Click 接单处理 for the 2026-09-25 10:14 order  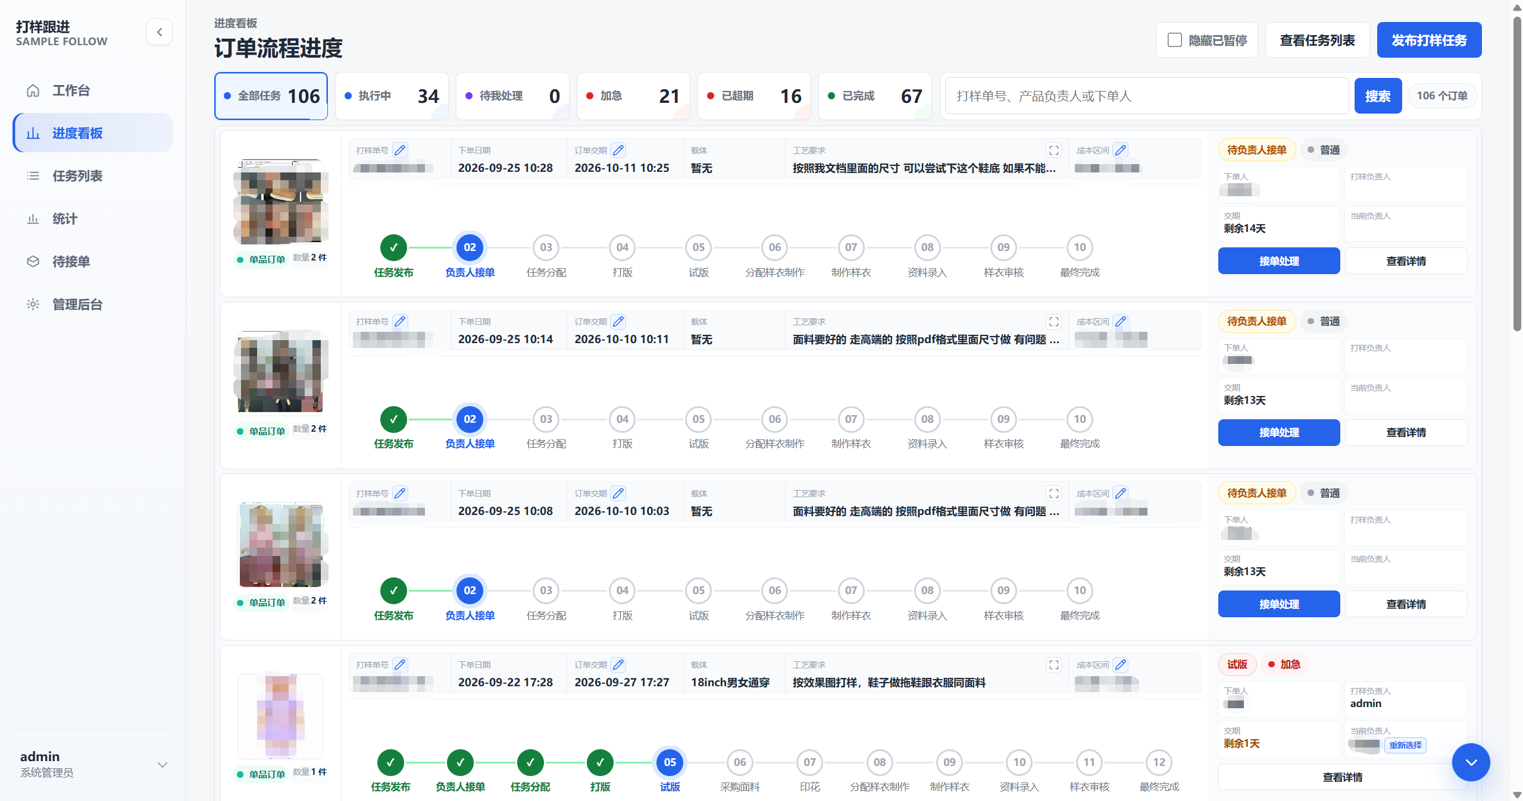tap(1279, 432)
